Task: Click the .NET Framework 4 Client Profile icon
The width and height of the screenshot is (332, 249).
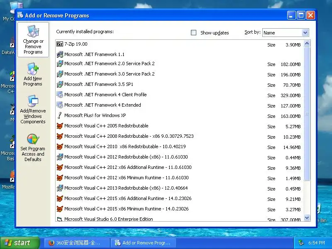Action: (x=60, y=95)
